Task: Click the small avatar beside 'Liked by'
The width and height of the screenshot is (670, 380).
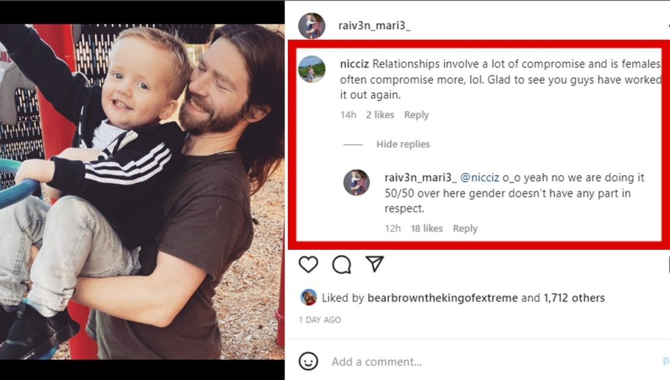Action: tap(308, 298)
